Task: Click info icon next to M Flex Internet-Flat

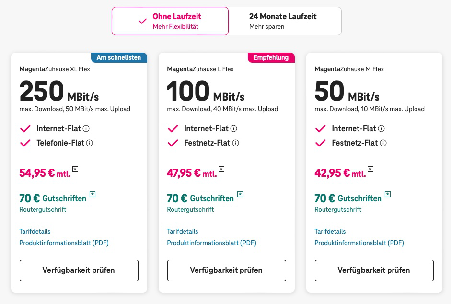Action: pyautogui.click(x=382, y=129)
